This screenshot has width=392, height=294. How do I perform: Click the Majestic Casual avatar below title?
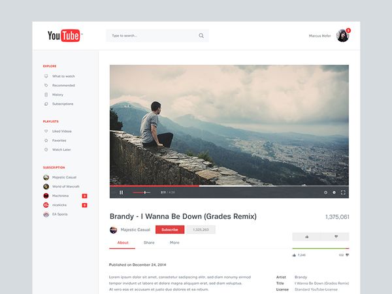click(113, 230)
